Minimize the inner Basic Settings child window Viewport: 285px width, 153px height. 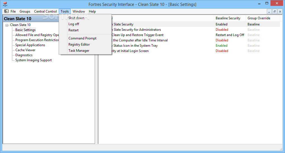click(x=269, y=12)
